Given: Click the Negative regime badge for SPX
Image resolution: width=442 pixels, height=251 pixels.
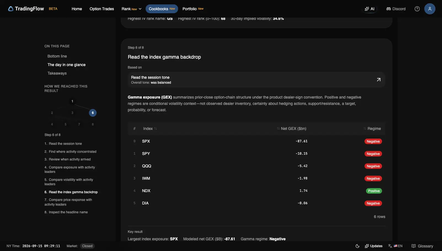Looking at the screenshot, I should point(373,141).
